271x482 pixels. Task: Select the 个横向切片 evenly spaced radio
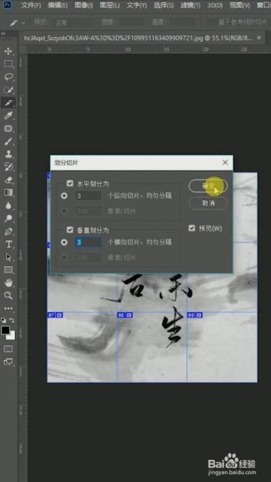coord(64,242)
